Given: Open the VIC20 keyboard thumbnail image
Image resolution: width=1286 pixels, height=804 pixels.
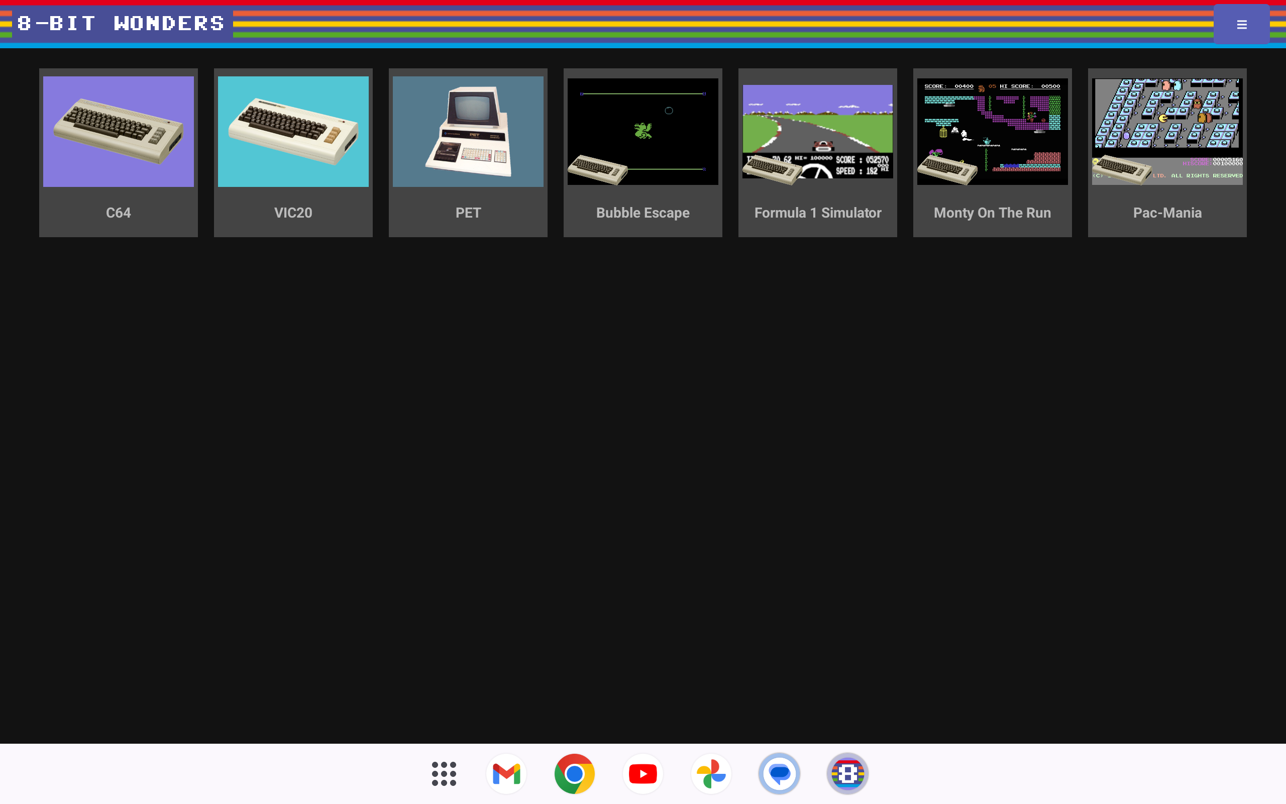Looking at the screenshot, I should (x=293, y=131).
